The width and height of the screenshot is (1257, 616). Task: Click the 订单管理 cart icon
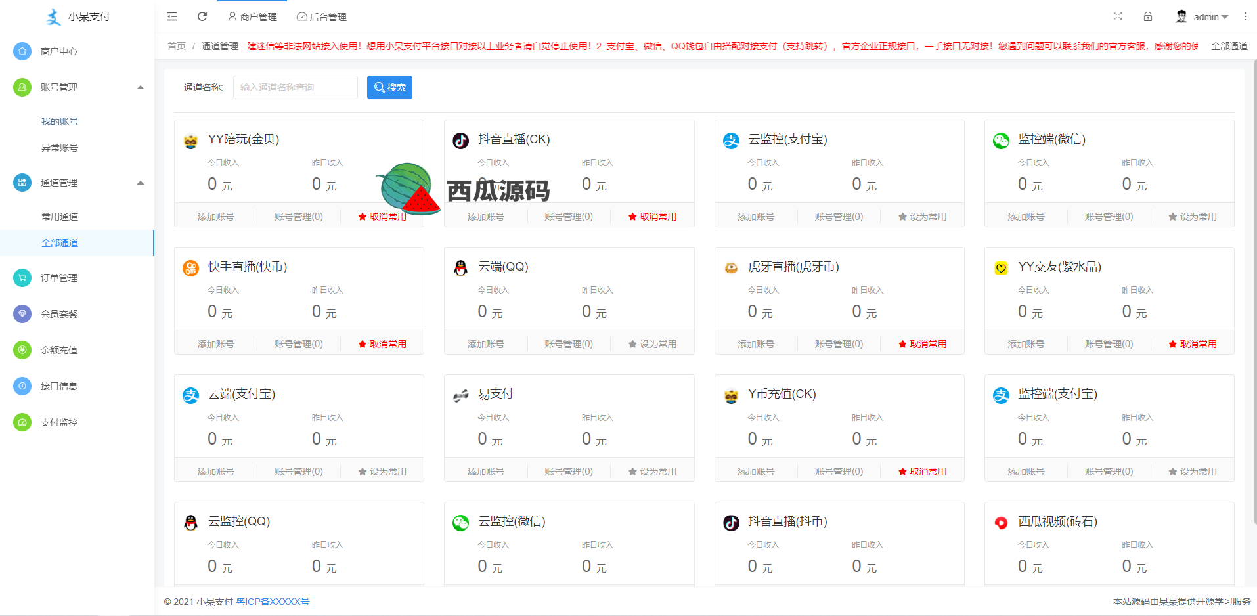click(22, 278)
